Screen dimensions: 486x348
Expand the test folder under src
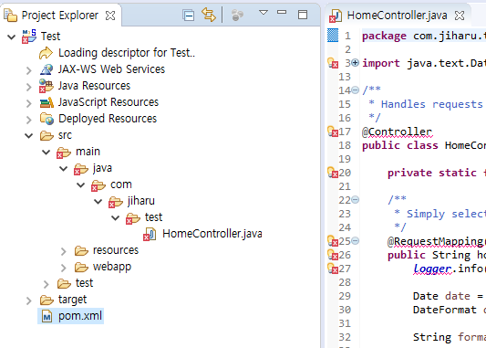click(x=47, y=284)
